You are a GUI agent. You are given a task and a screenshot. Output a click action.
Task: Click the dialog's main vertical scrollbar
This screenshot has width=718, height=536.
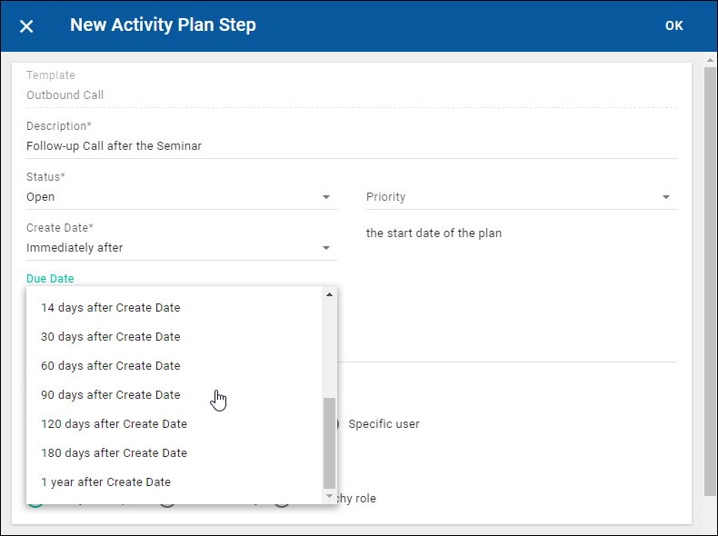[710, 273]
